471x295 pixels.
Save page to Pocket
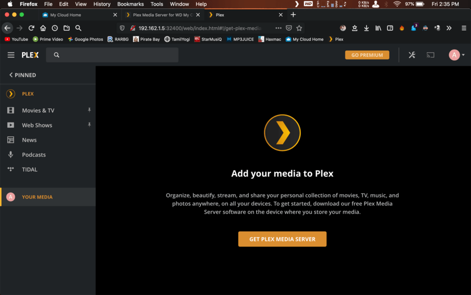289,28
